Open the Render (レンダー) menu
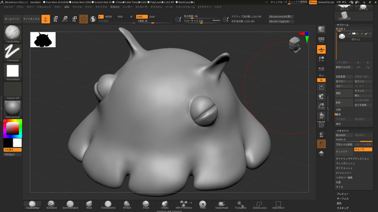The image size is (378, 212). point(127,7)
